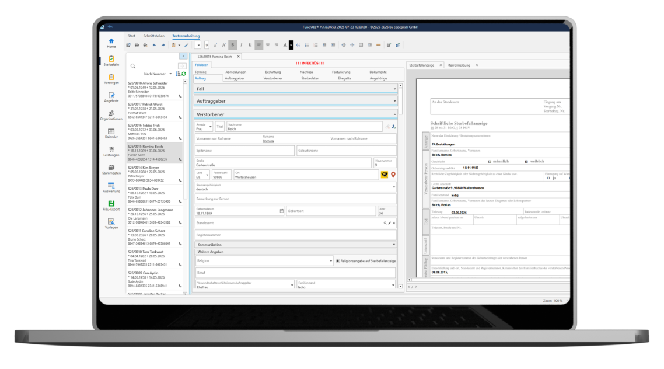The height and width of the screenshot is (369, 664).
Task: Open Sterbefälle in the sidebar
Action: tap(111, 61)
